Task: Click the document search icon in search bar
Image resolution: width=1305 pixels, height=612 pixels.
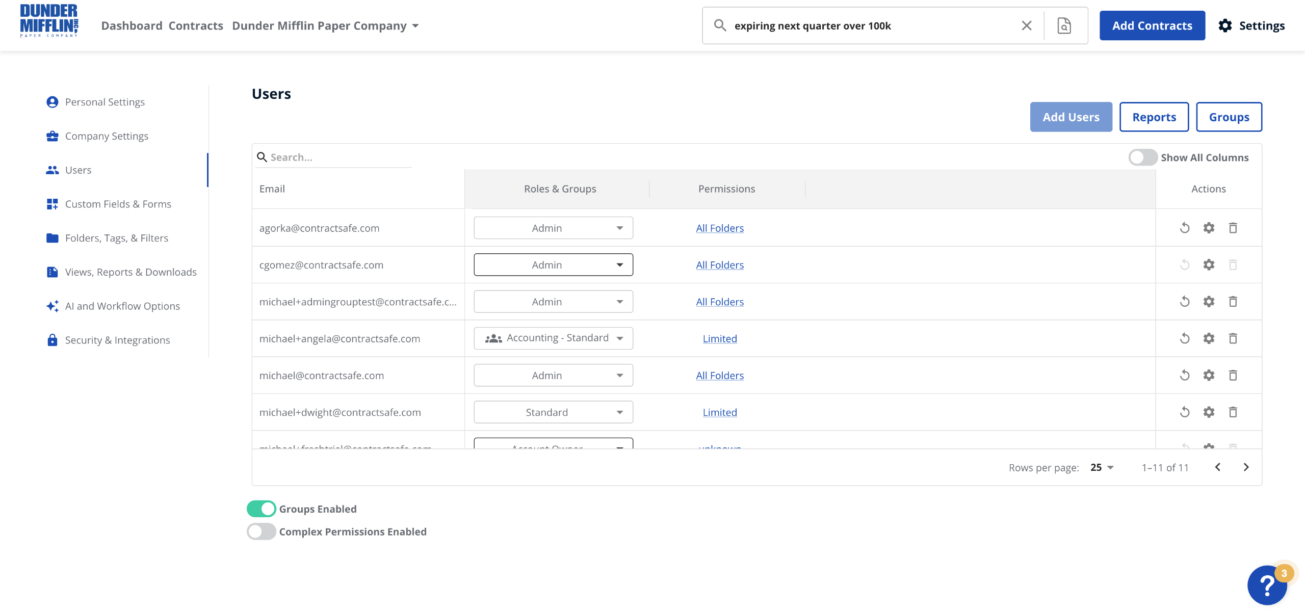Action: [x=1064, y=25]
